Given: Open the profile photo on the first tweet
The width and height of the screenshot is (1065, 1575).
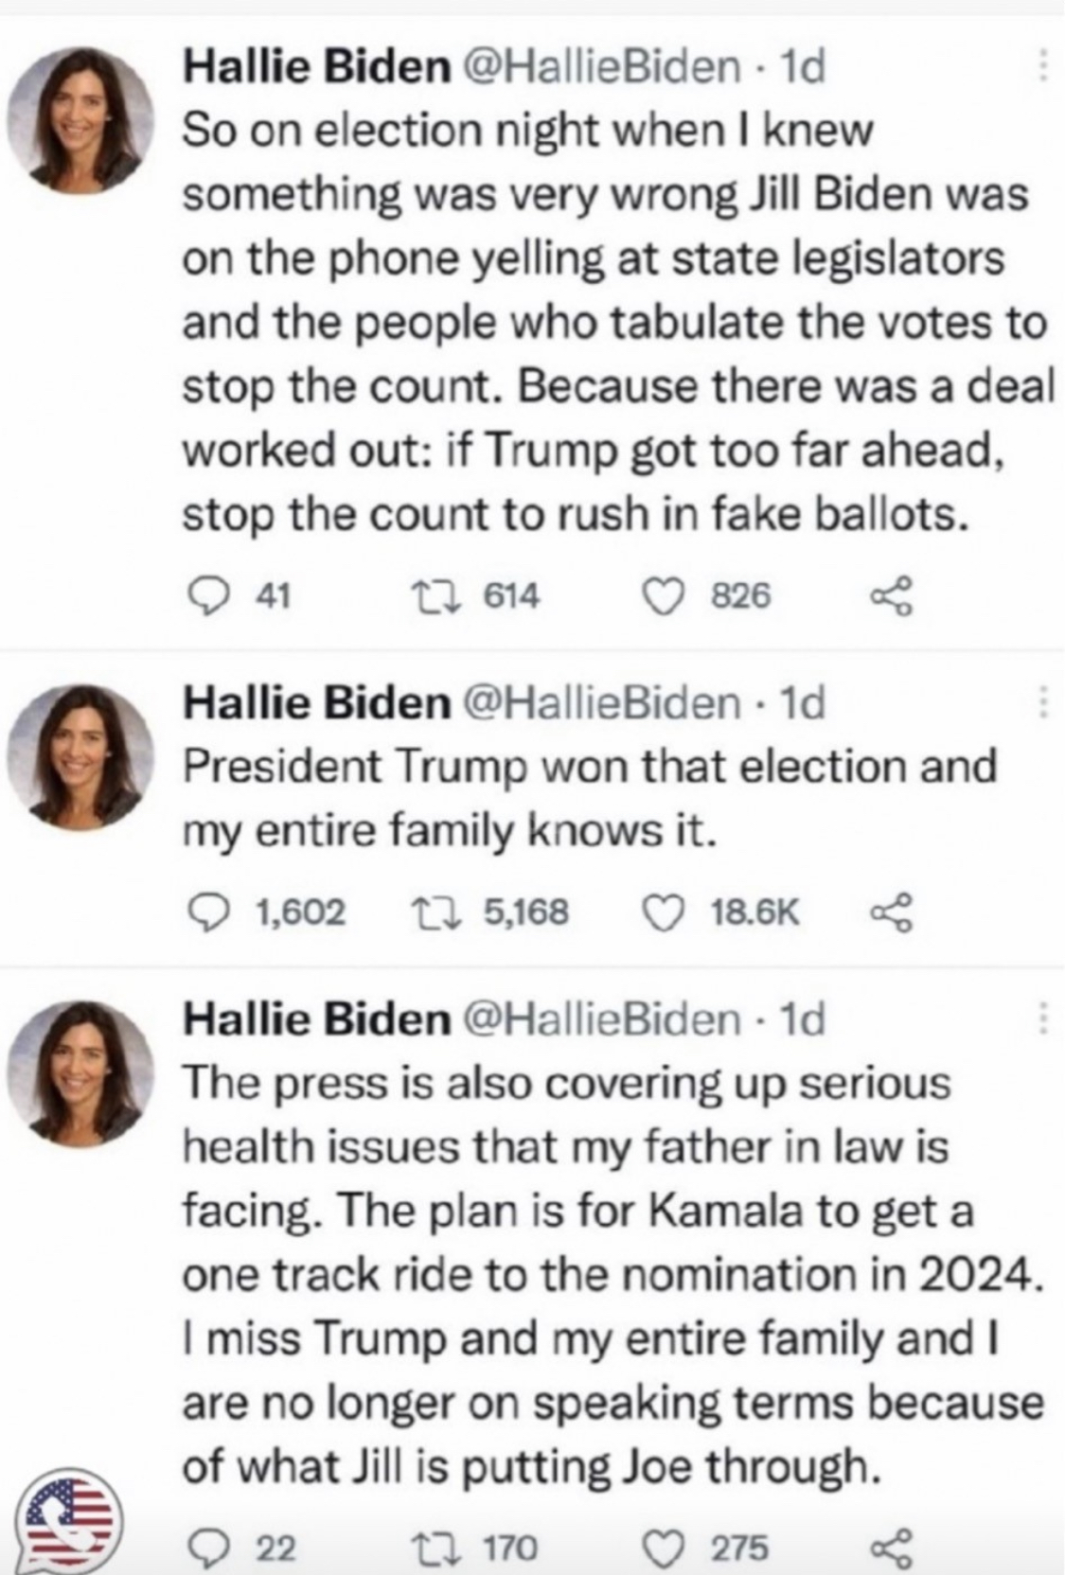Looking at the screenshot, I should 82,119.
